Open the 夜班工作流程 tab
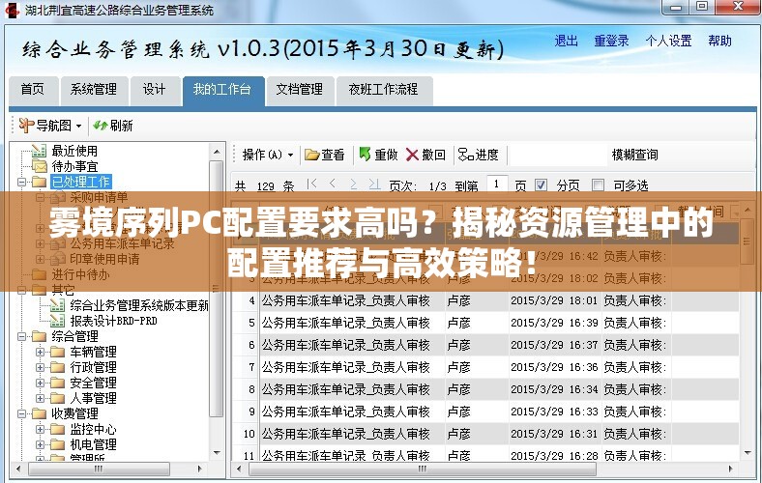Viewport: 762px width, 483px height. tap(384, 90)
